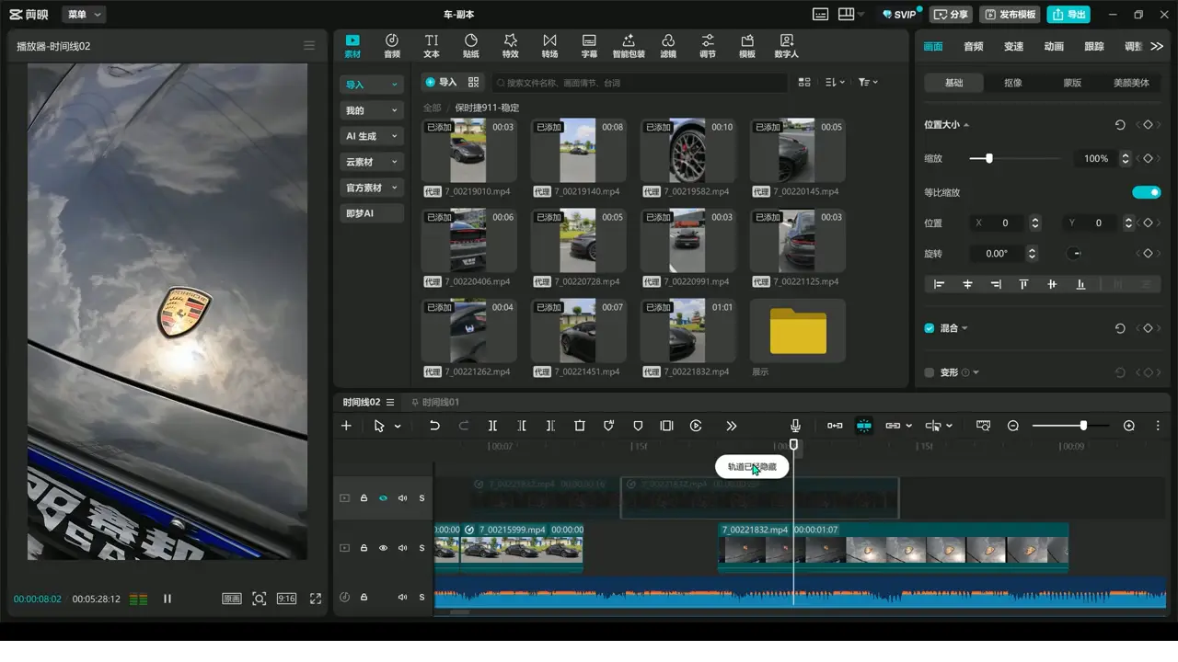
Task: Check the 变形 checkbox
Action: coord(930,372)
